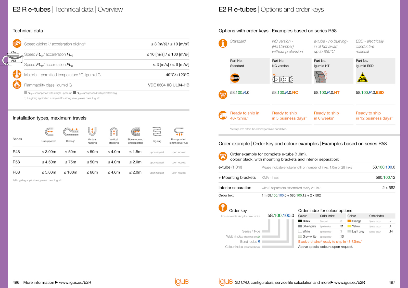Screen dimensions: 408x288
Task: Click the shopping cart icon by Order example
Action: [223, 156]
